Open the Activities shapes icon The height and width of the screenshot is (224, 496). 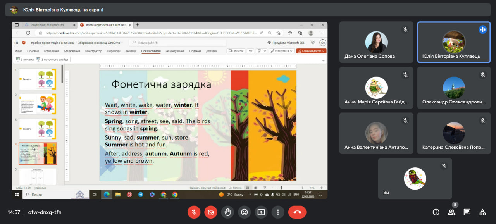pyautogui.click(x=482, y=212)
